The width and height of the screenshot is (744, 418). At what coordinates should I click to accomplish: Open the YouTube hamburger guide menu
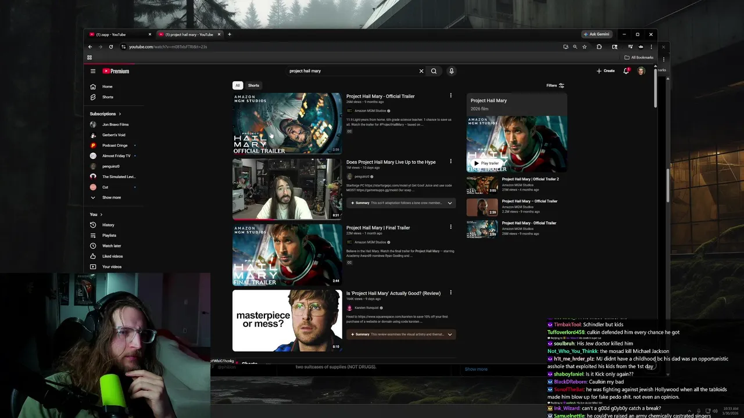click(x=92, y=71)
